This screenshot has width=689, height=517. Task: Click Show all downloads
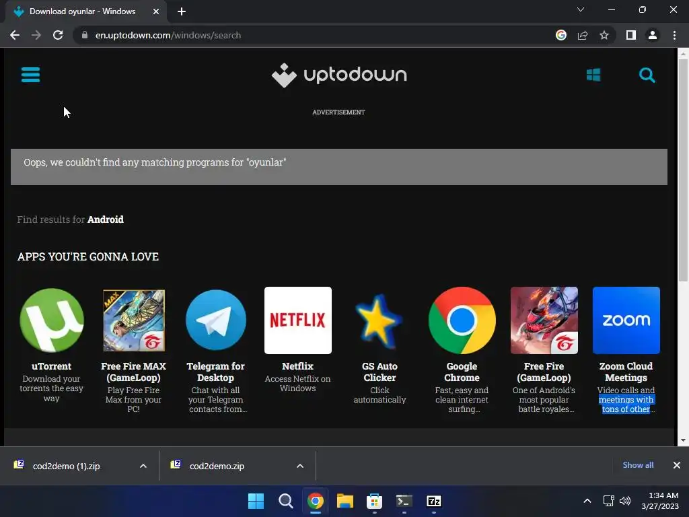pos(638,465)
